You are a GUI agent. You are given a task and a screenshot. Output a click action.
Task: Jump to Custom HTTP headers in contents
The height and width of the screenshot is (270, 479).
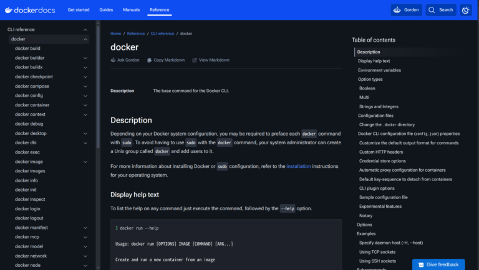coord(381,152)
